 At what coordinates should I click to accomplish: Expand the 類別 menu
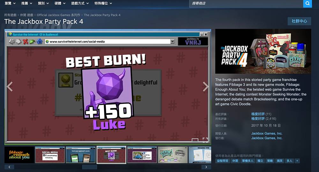tap(43, 3)
